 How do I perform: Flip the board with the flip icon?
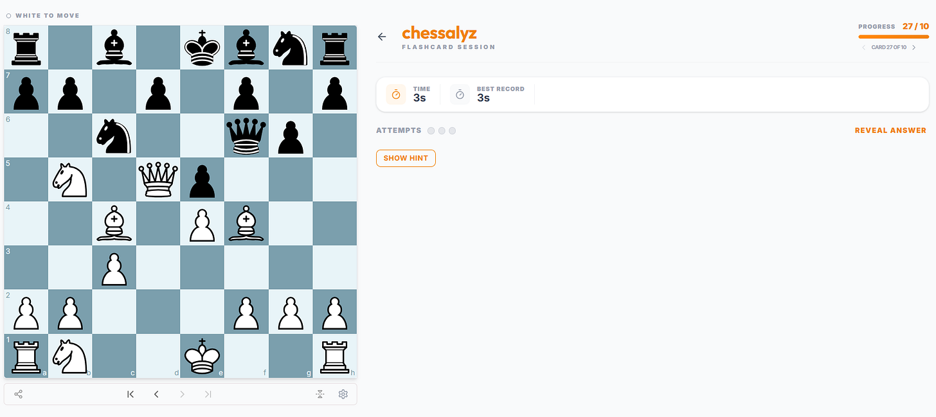pyautogui.click(x=320, y=394)
